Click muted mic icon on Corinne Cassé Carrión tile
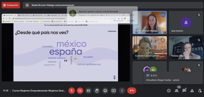 pos(163,40)
